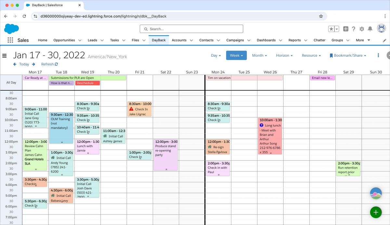Open the Run retention report event
The width and height of the screenshot is (390, 225).
[x=348, y=168]
